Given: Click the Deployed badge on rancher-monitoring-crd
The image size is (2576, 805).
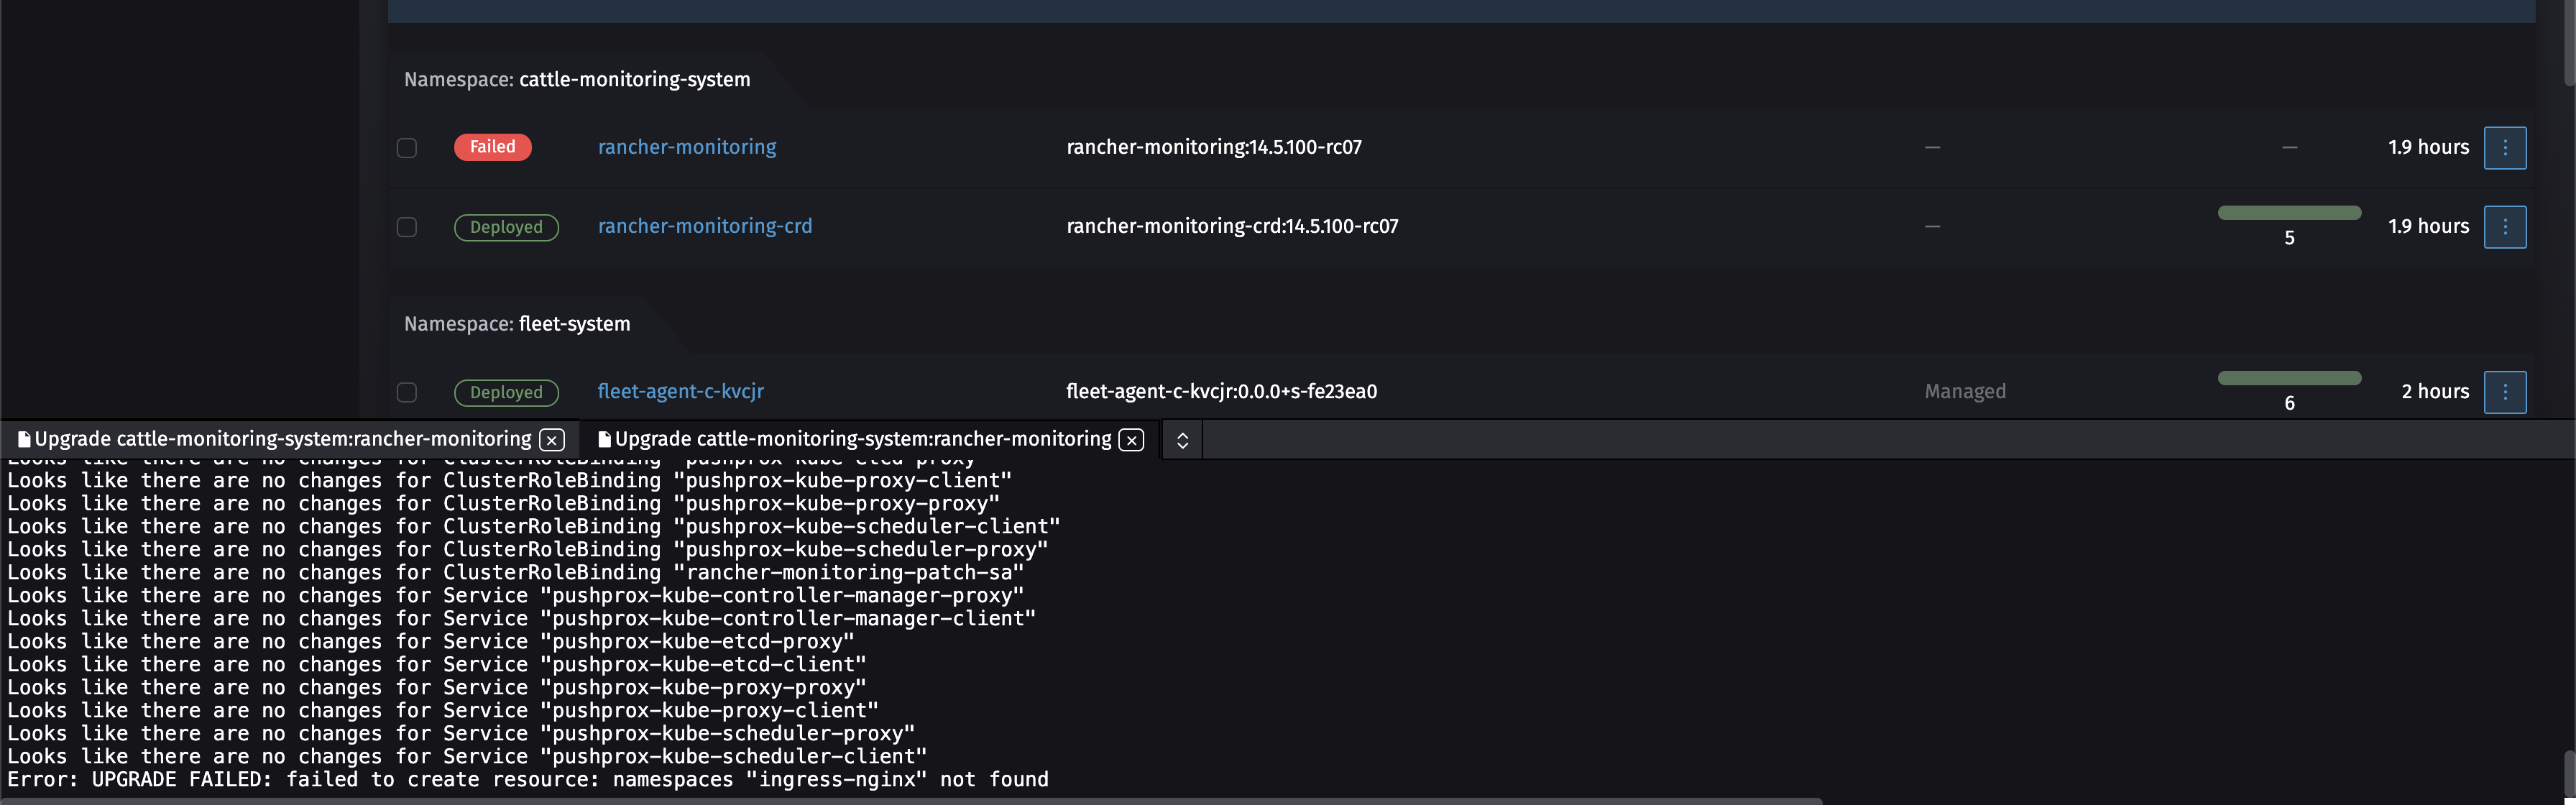Looking at the screenshot, I should click(x=506, y=226).
